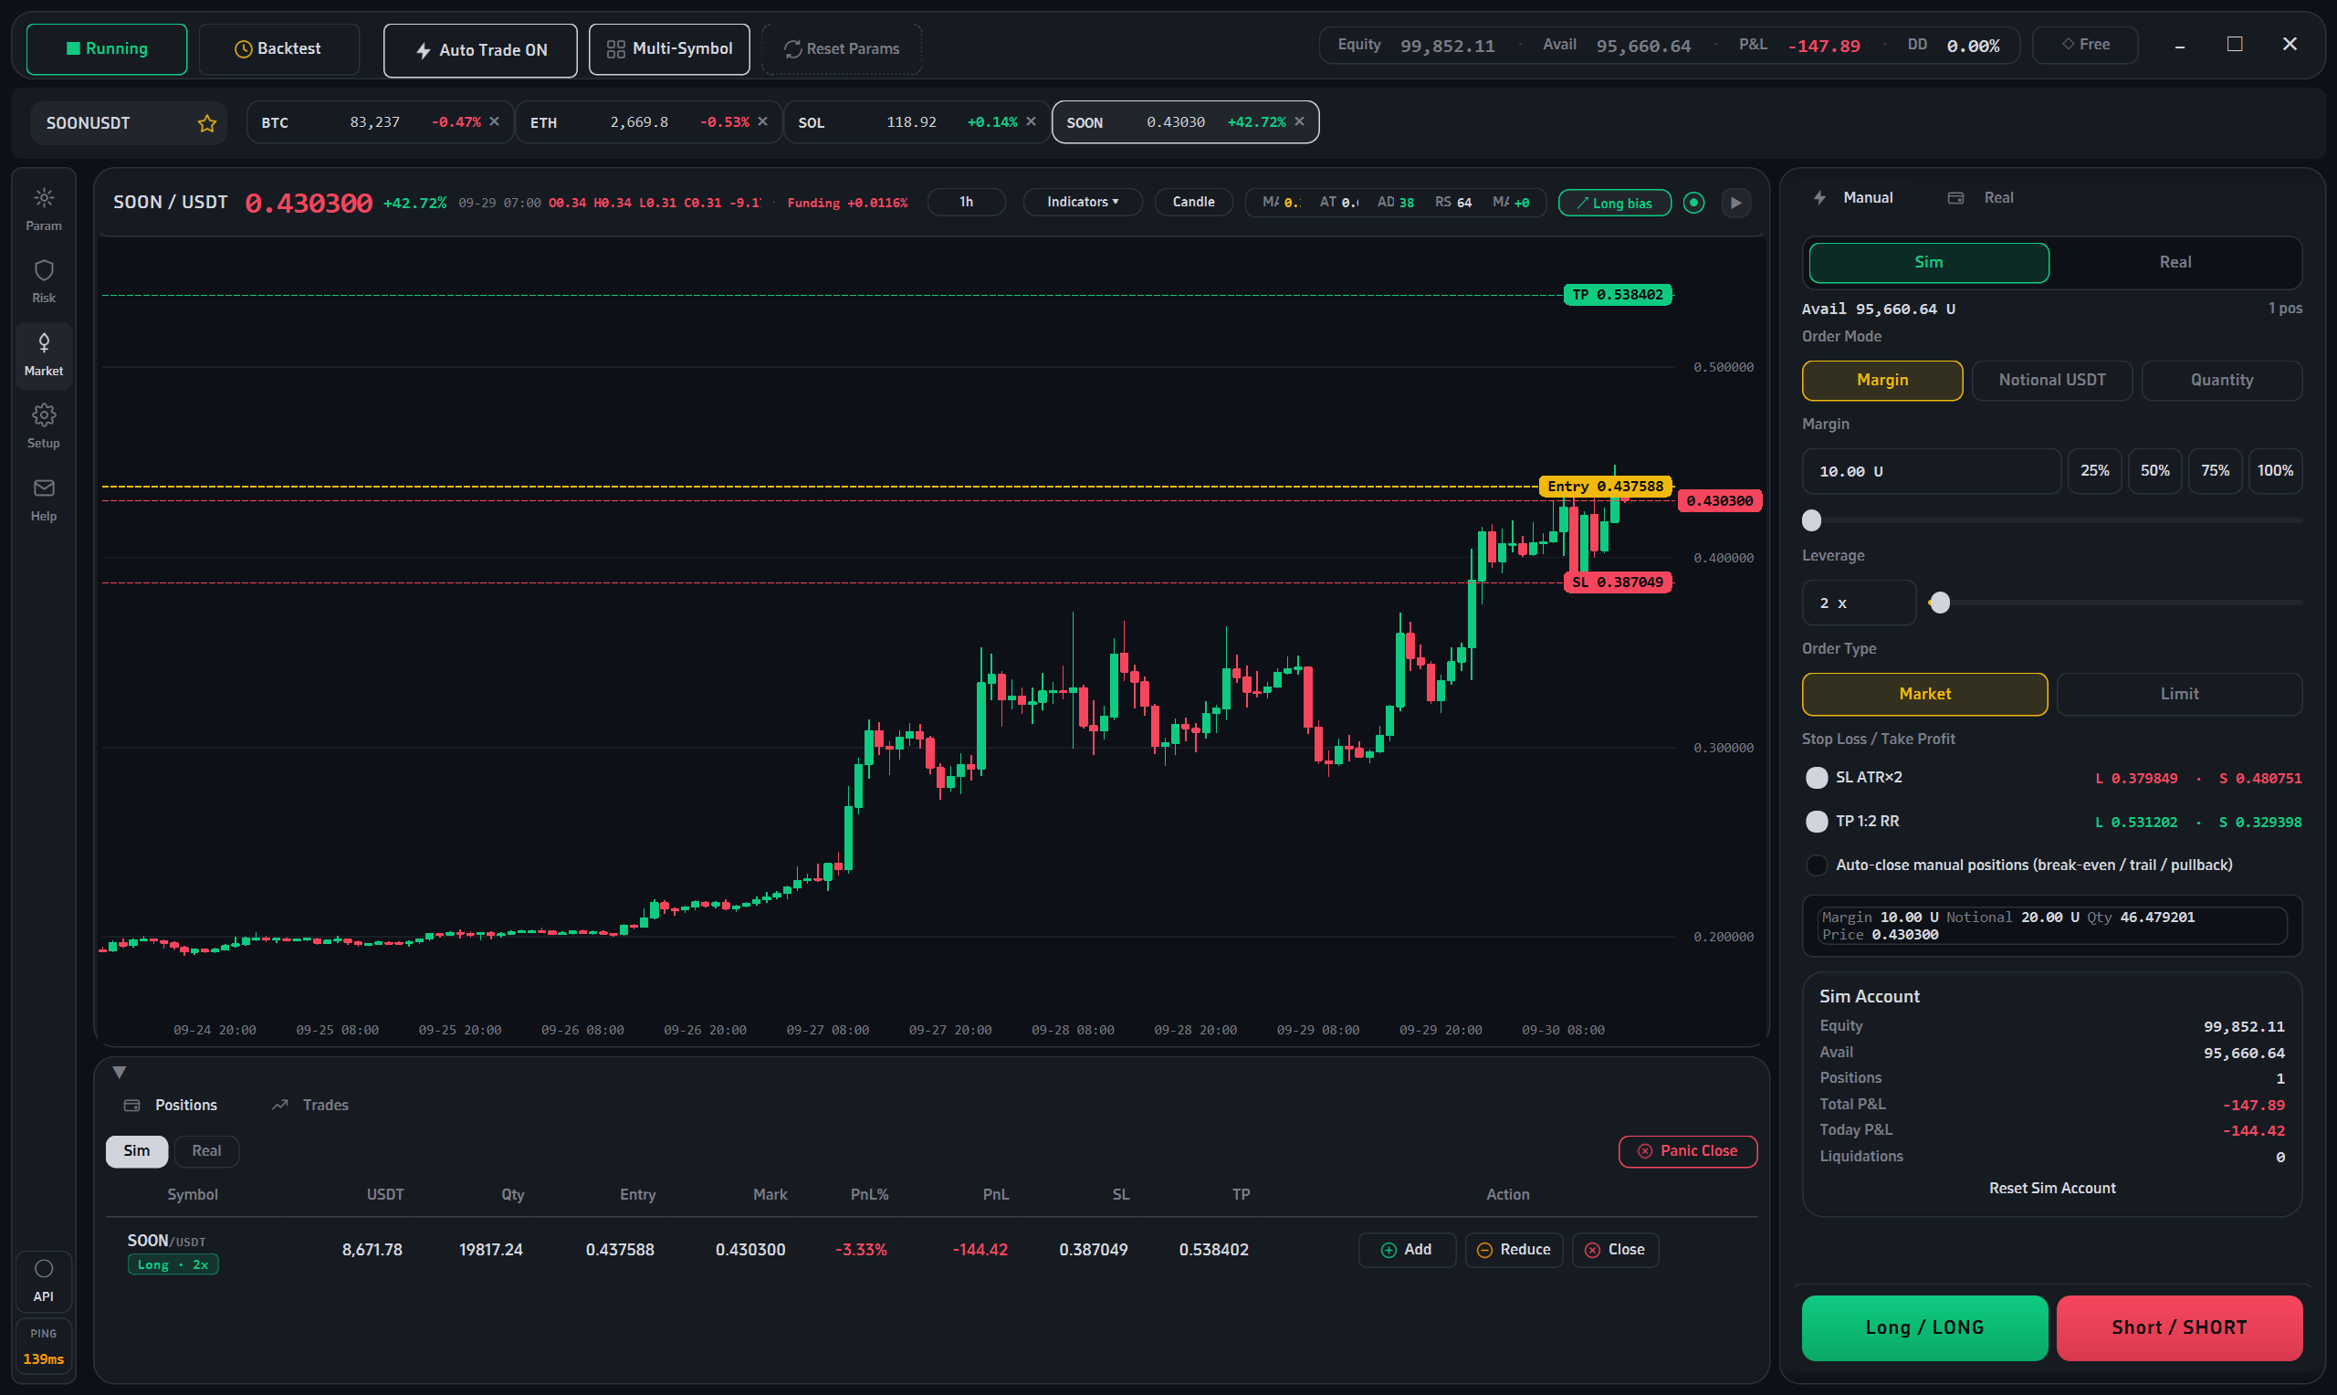Screen dimensions: 2337x1395
Task: Open the Help envelope icon
Action: click(x=43, y=499)
